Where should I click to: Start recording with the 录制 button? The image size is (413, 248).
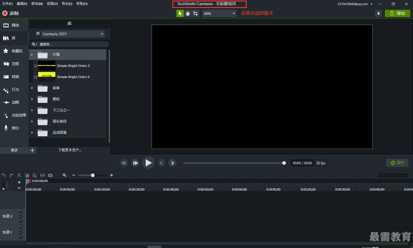pos(10,13)
